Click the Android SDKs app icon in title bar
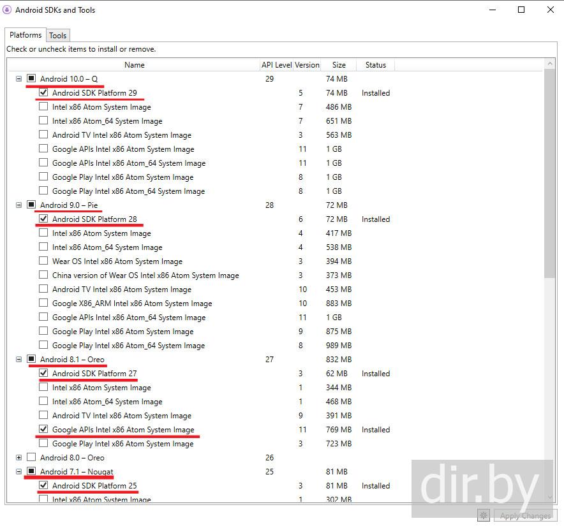This screenshot has width=564, height=528. point(8,10)
